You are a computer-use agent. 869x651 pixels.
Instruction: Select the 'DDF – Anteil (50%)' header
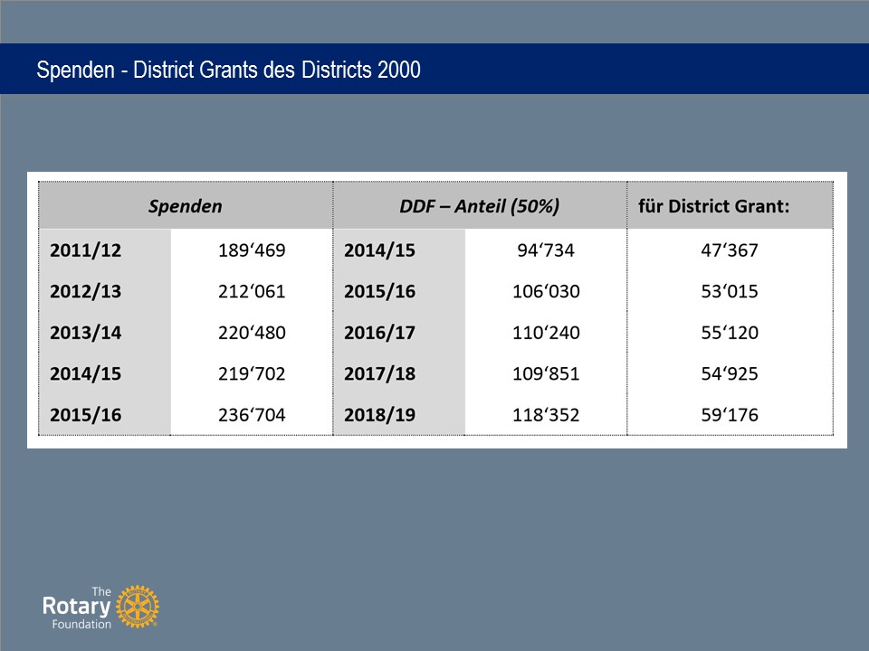[480, 206]
